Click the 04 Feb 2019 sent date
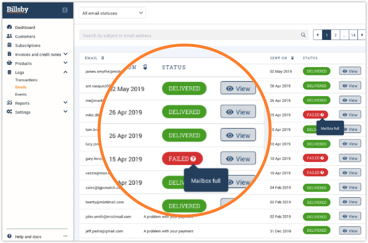 point(281,188)
